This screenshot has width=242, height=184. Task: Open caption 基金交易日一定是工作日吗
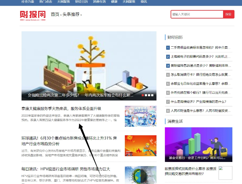[x=197, y=158]
